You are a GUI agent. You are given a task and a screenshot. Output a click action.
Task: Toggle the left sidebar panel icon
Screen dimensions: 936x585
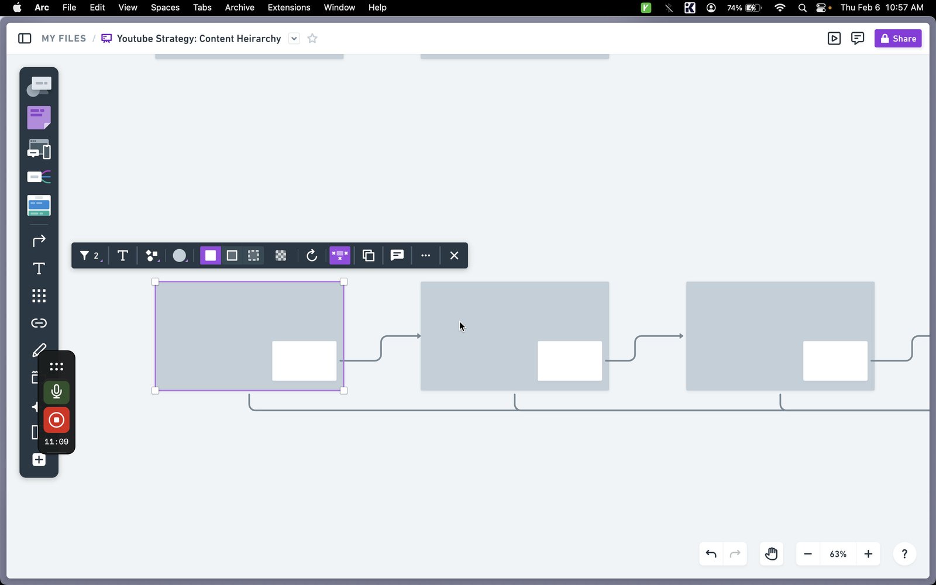point(25,39)
